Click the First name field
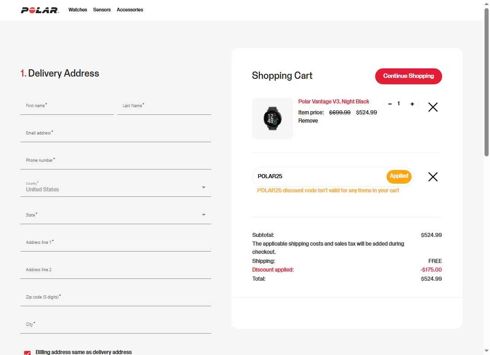This screenshot has width=490, height=355. [67, 106]
